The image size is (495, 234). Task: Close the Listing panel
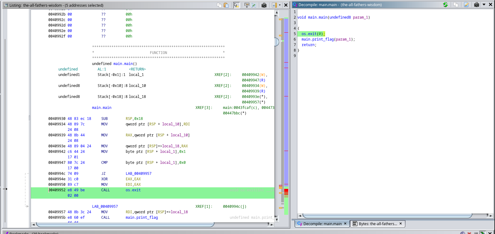pos(286,5)
